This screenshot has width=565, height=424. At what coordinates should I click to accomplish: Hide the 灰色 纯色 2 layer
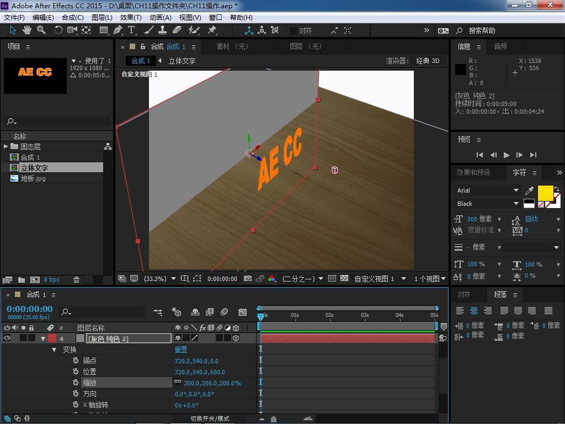pos(7,338)
